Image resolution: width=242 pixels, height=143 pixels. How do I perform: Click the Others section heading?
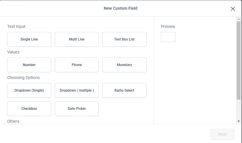pos(13,121)
